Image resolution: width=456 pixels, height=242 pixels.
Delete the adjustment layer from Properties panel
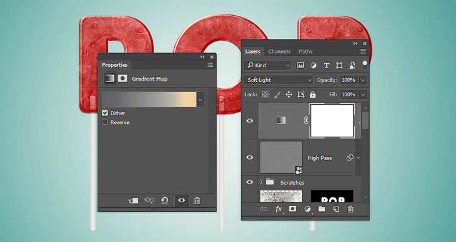click(x=197, y=200)
